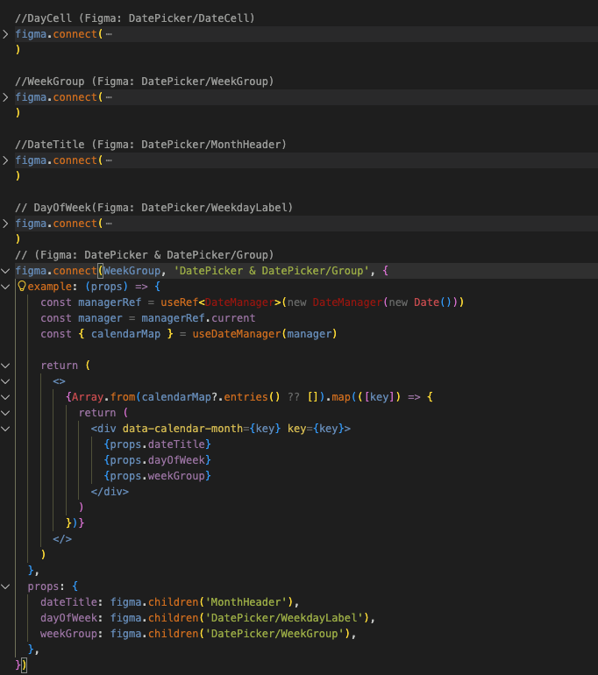Collapse the Array.from map expression
The width and height of the screenshot is (598, 675).
coord(7,397)
